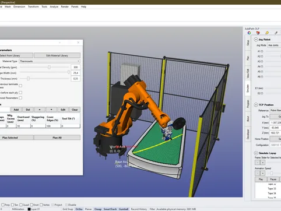Click the Add ply button
The height and width of the screenshot is (211, 281).
coord(16,110)
